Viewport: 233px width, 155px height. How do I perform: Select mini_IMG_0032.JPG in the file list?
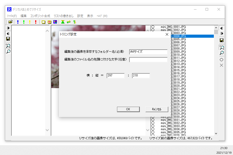pyautogui.click(x=173, y=123)
